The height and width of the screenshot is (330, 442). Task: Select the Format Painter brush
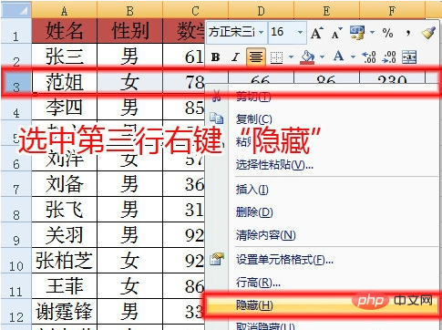click(x=428, y=33)
